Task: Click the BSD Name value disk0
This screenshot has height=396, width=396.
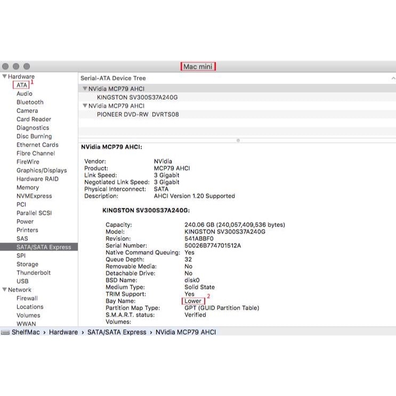Action: click(x=192, y=280)
